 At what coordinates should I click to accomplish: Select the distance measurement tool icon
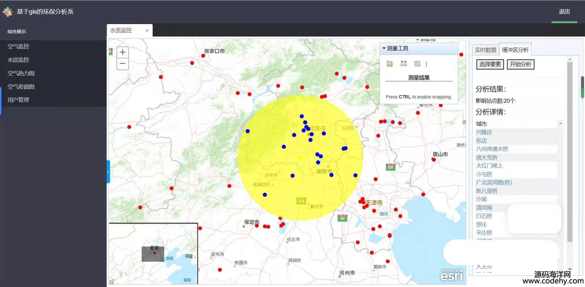[403, 63]
